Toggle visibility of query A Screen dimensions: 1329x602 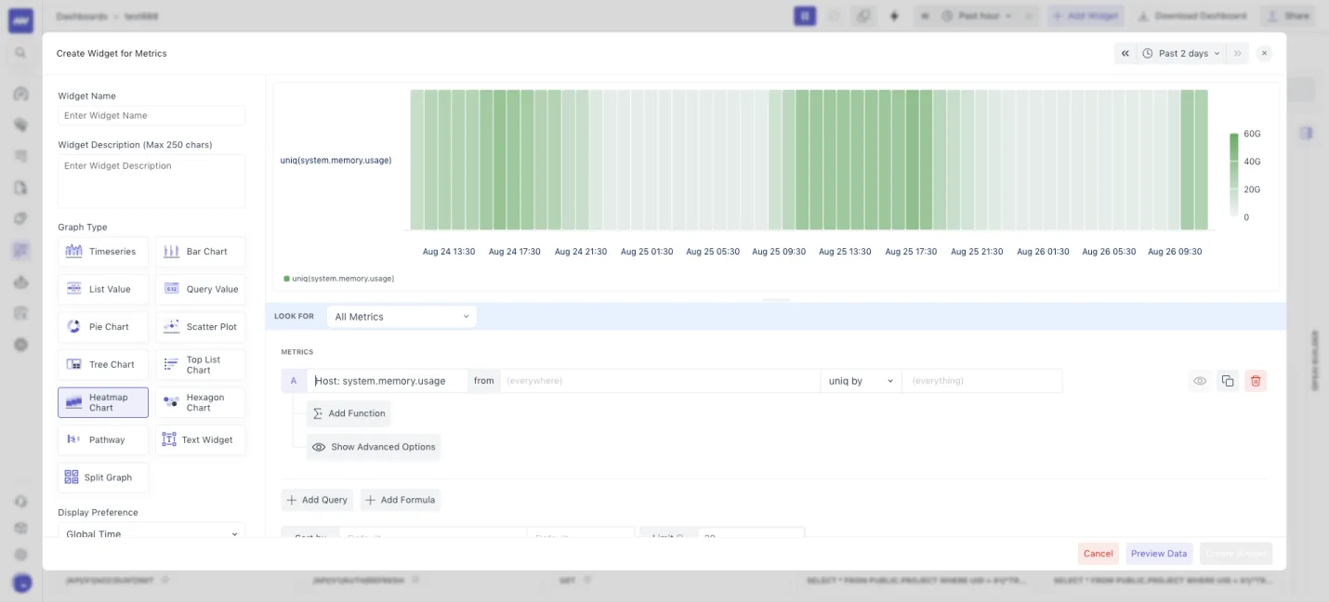pos(1200,381)
